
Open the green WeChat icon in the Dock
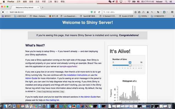point(91,106)
